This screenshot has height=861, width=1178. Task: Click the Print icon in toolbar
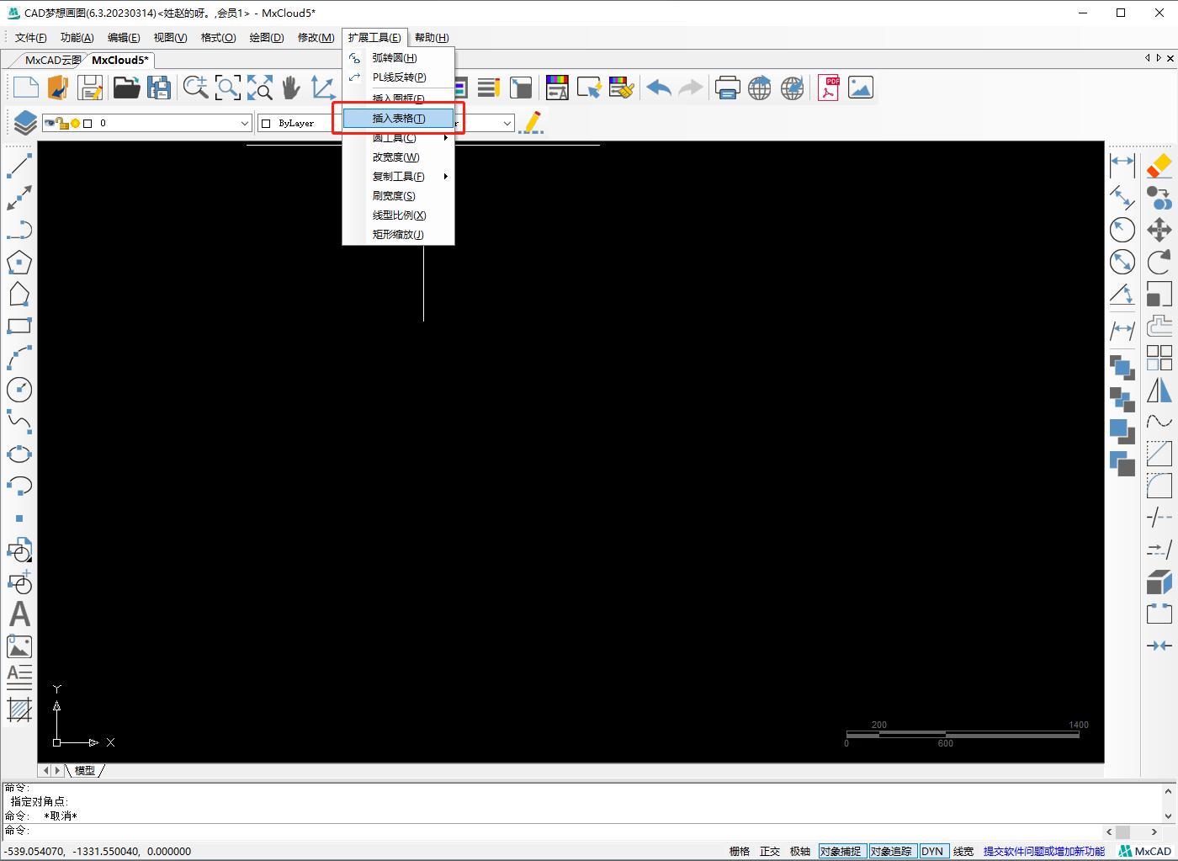point(727,88)
